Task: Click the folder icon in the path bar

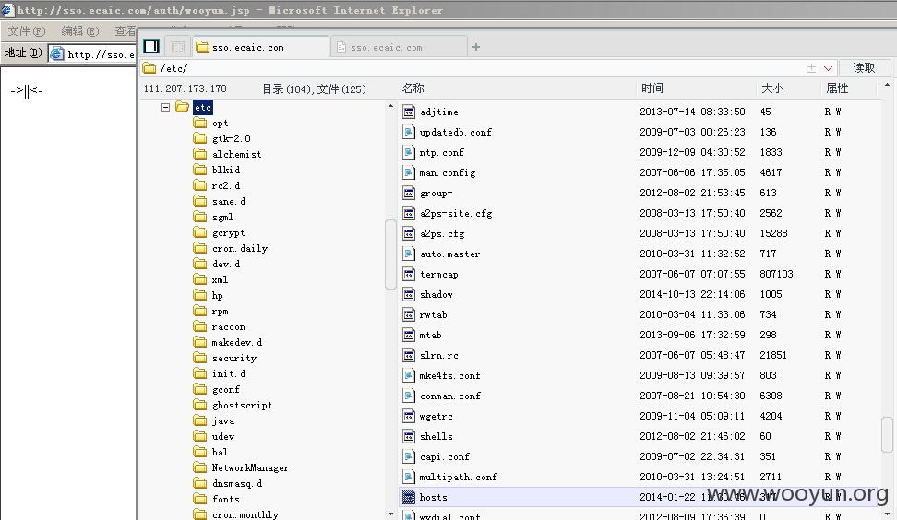Action: point(149,68)
